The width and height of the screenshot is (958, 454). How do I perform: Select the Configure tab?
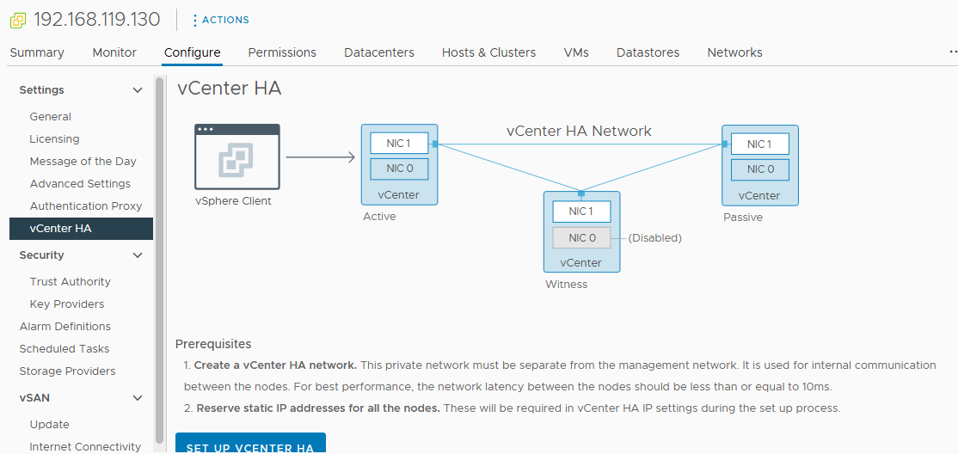click(x=193, y=52)
